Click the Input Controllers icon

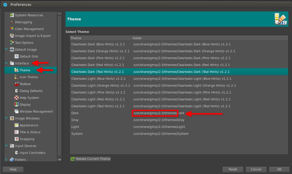17,153
